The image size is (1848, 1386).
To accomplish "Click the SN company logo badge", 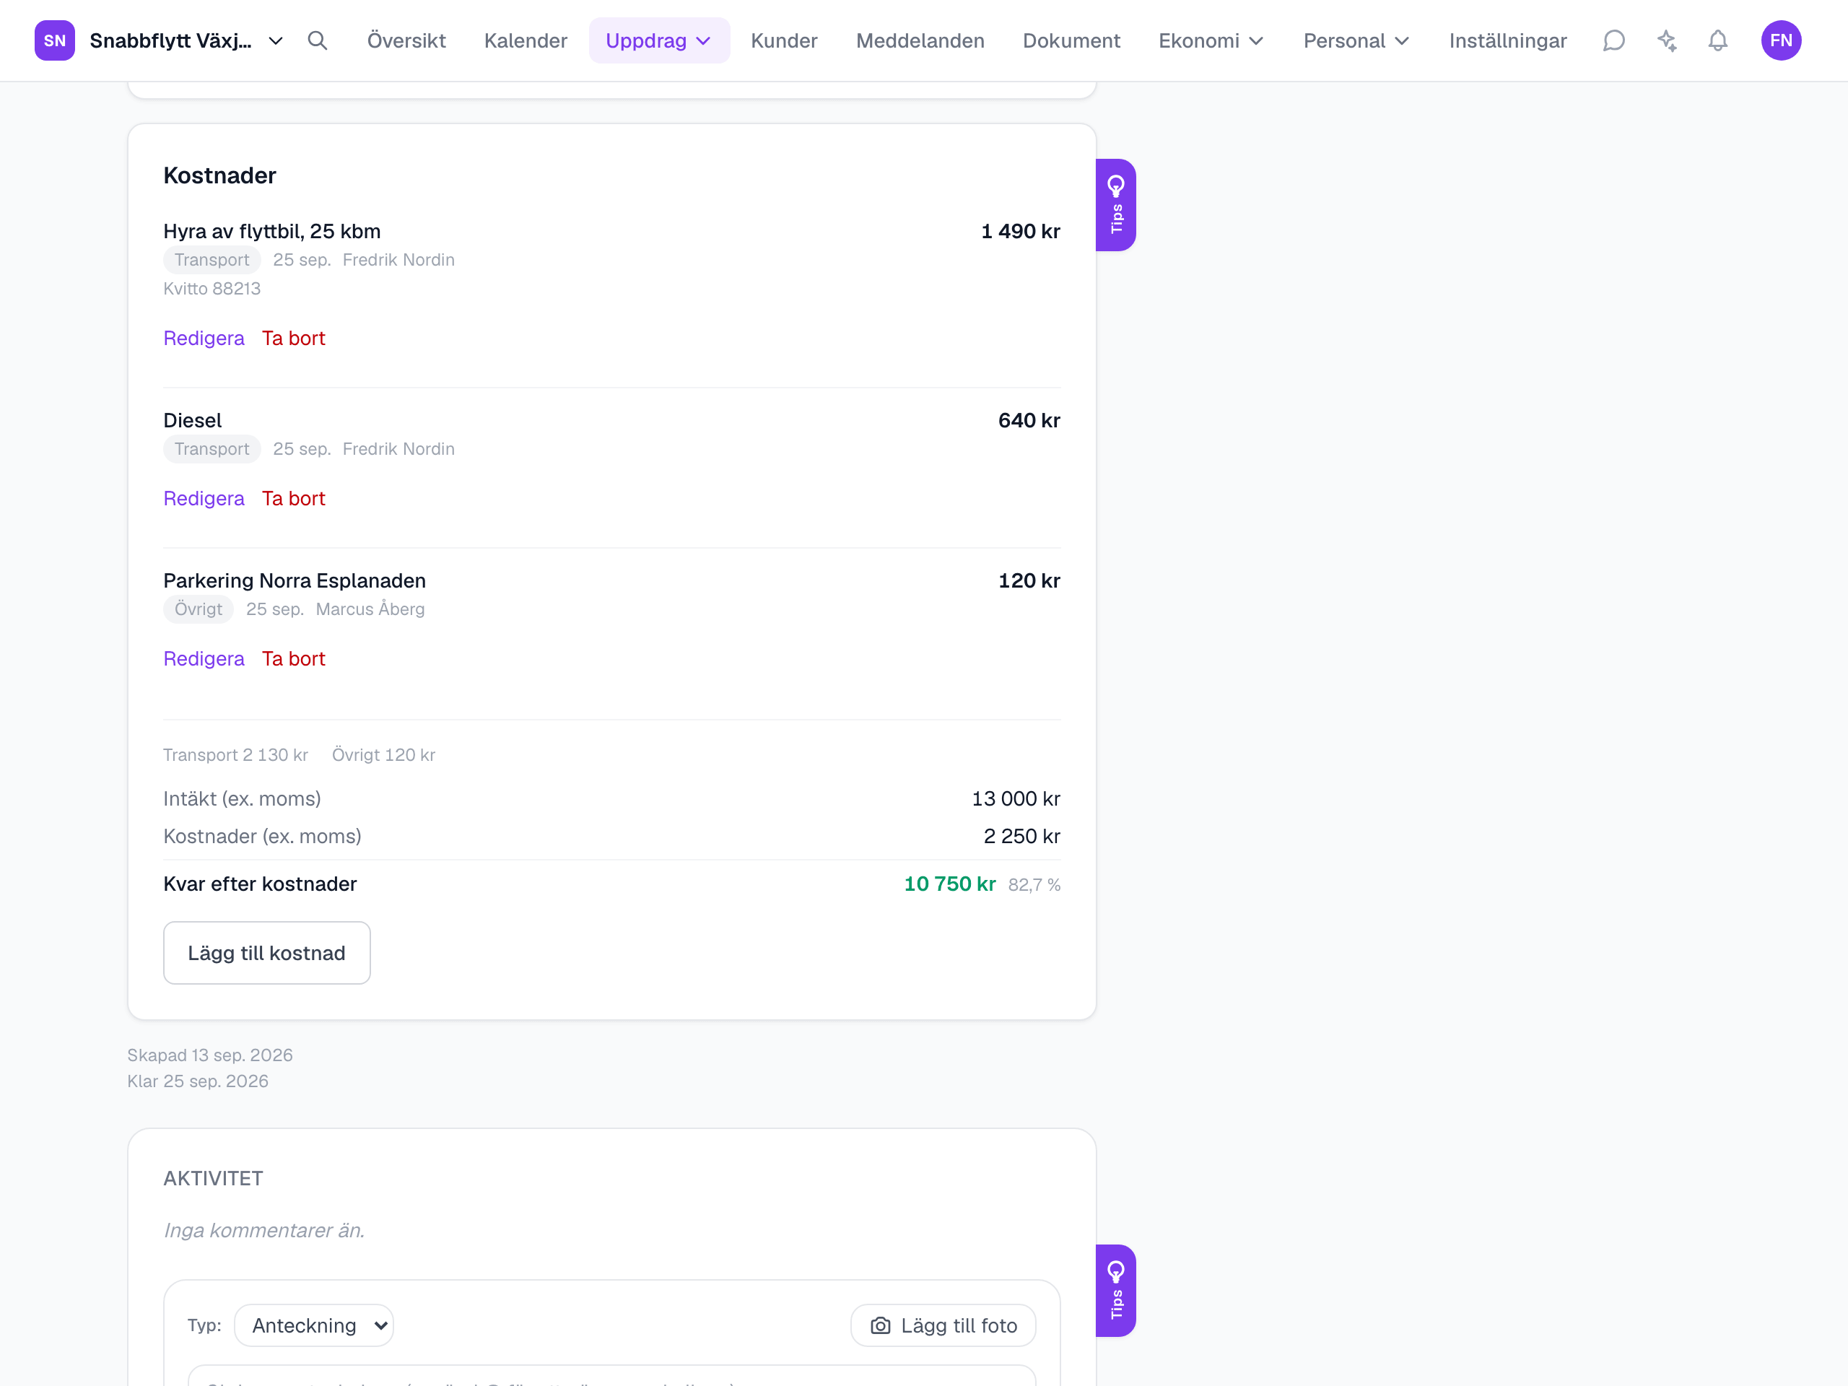I will click(x=54, y=41).
